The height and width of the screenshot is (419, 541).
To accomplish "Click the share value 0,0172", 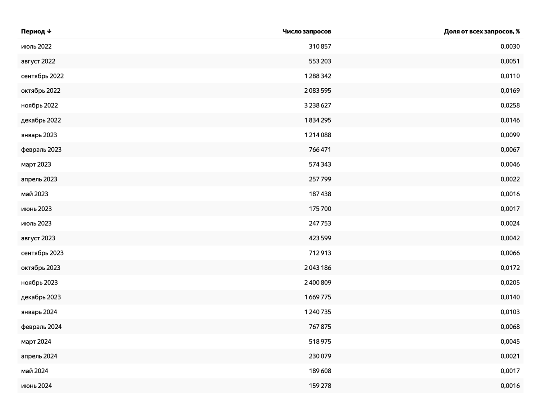I will [x=510, y=268].
